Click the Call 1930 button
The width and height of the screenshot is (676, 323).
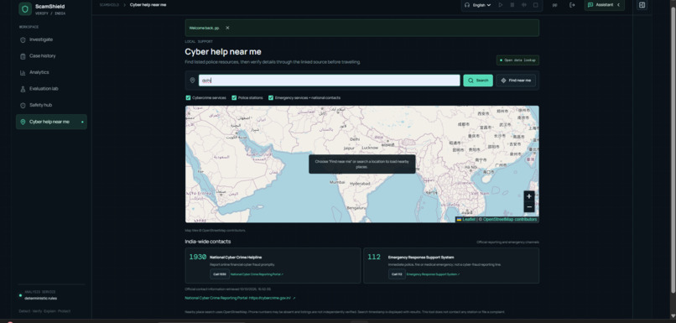(220, 274)
